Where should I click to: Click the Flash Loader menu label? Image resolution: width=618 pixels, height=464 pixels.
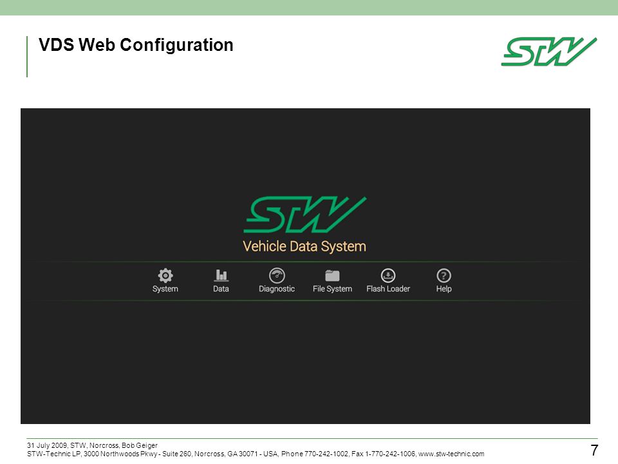(388, 289)
